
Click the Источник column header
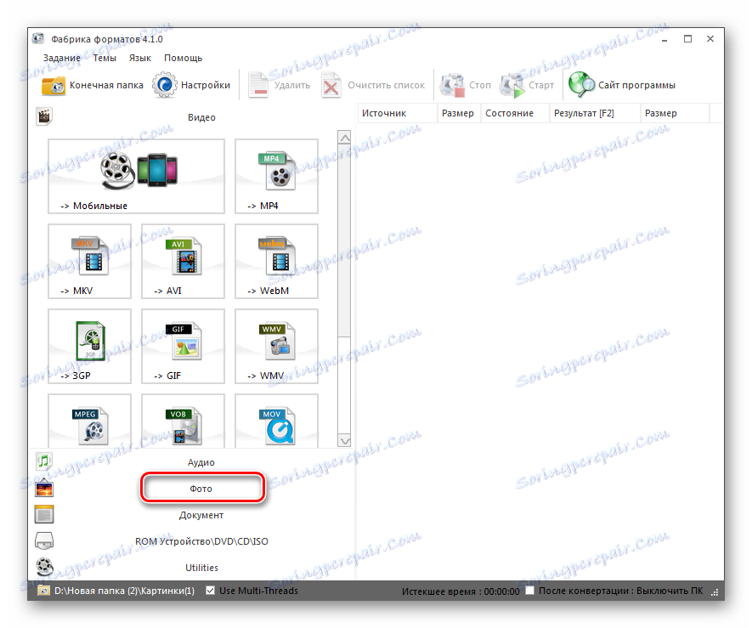point(398,113)
